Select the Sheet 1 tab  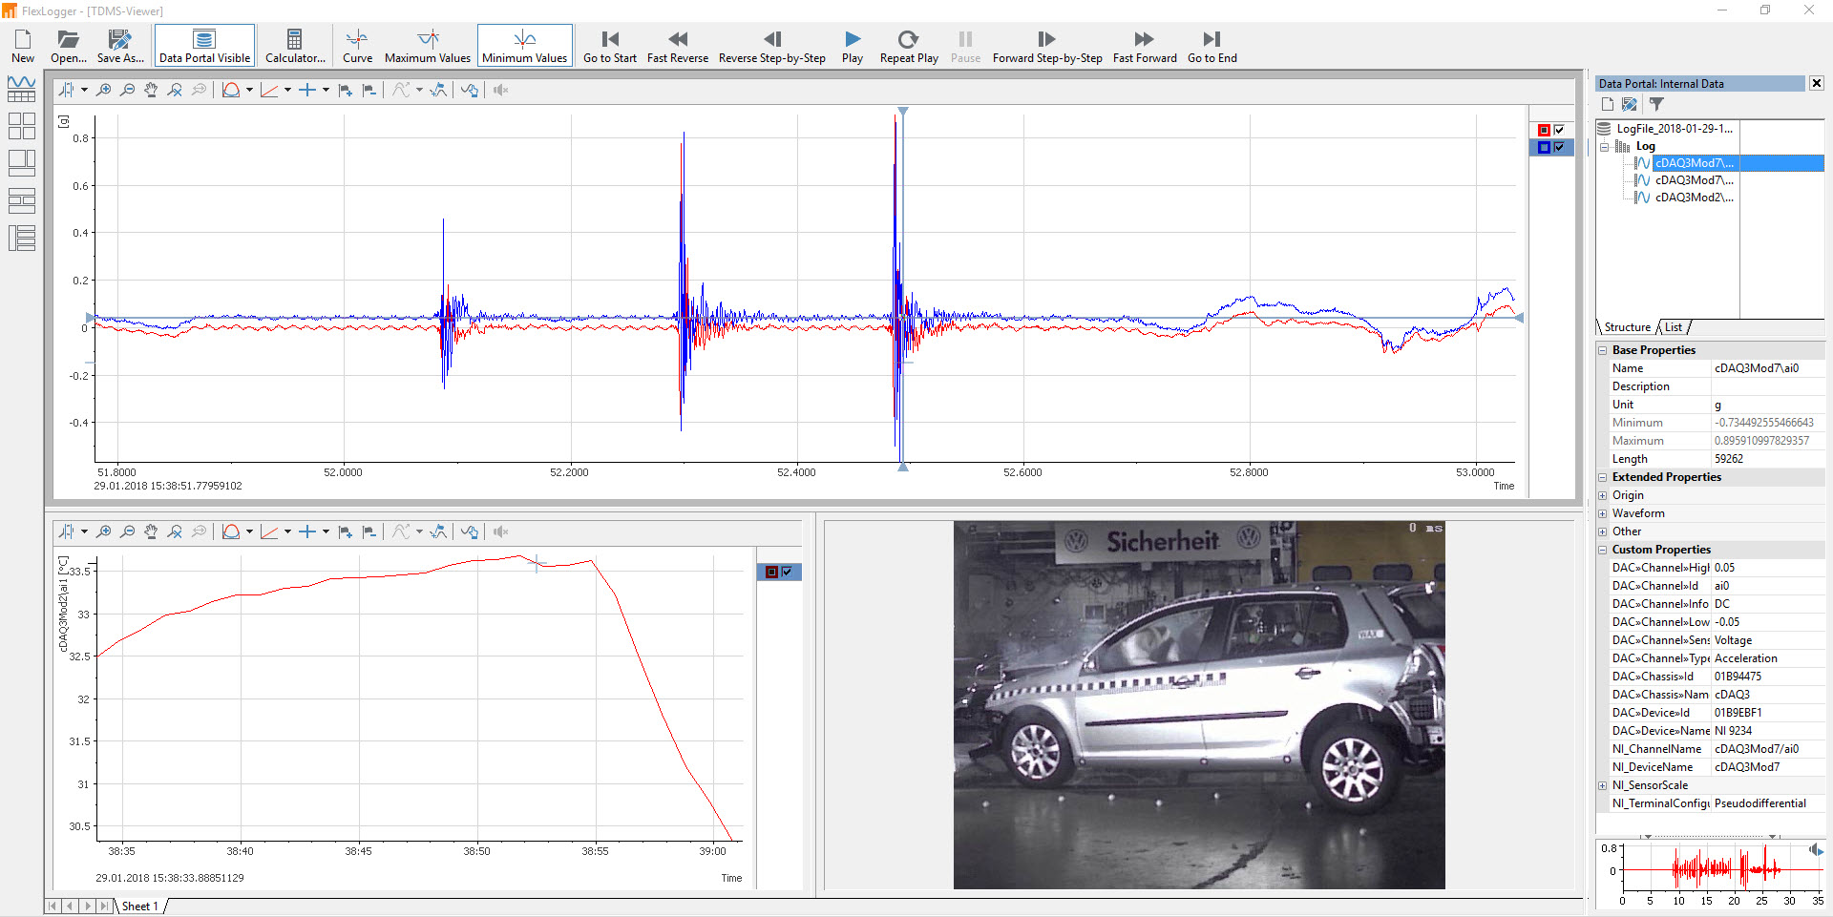(x=139, y=906)
